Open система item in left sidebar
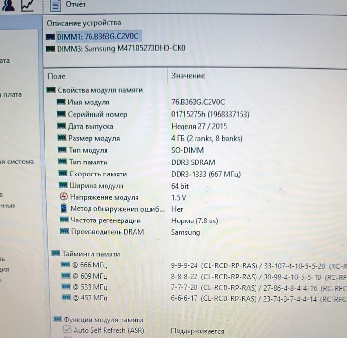Screen dimensions: 347x338 (17, 162)
